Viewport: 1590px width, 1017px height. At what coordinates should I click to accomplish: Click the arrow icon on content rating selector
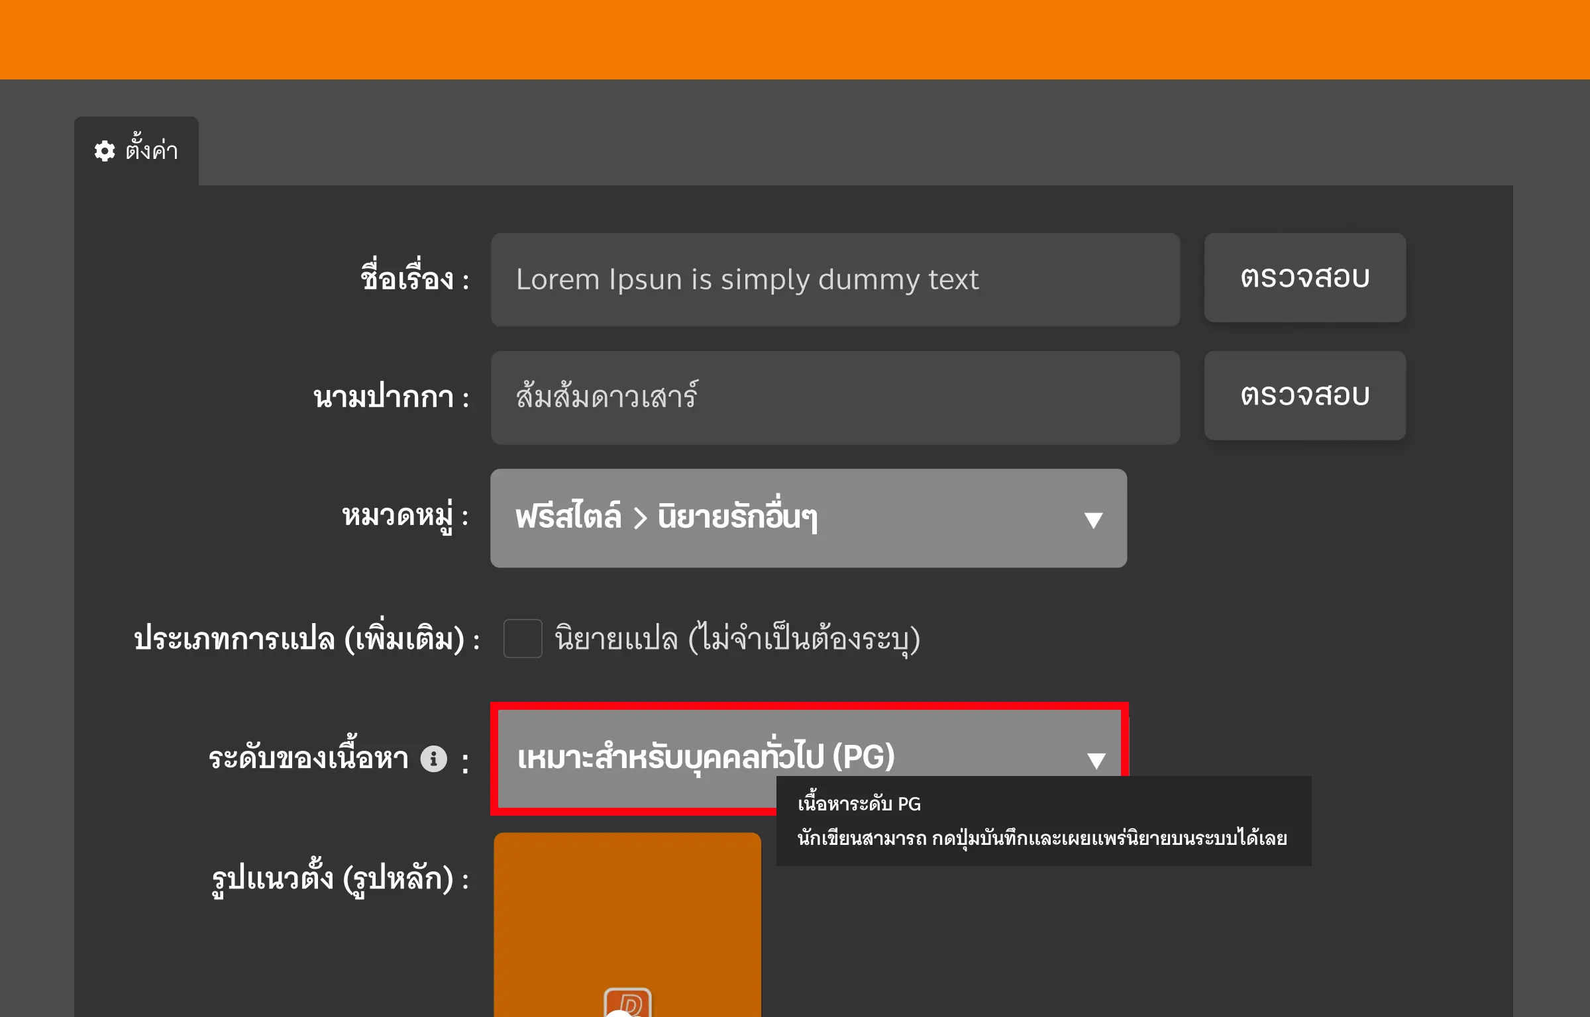click(x=1096, y=758)
